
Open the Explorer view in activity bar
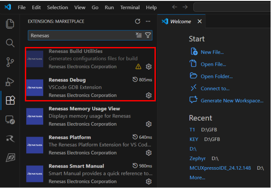[10, 24]
